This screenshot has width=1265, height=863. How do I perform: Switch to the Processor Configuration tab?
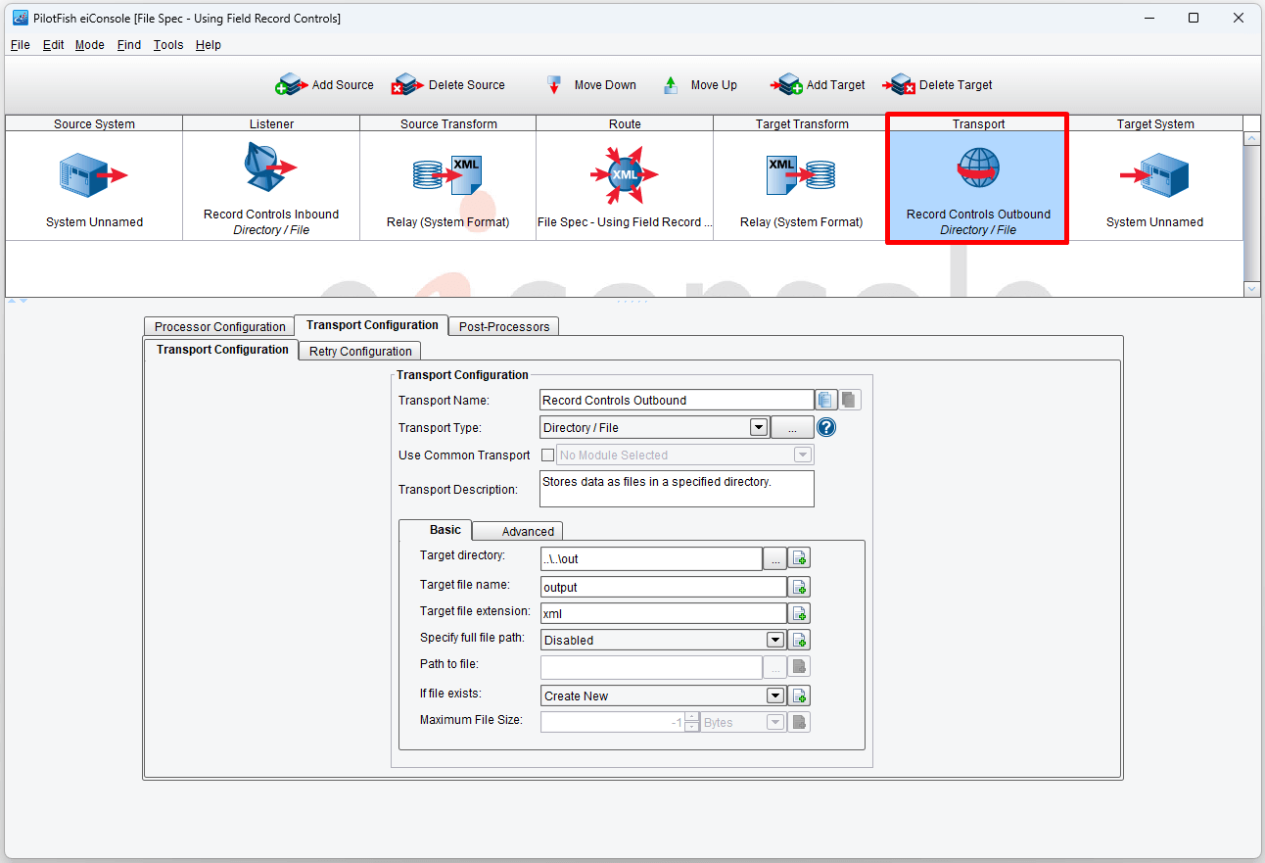point(219,326)
